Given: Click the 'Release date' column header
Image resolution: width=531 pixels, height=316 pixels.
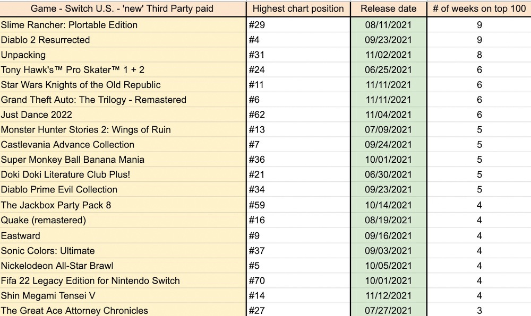Looking at the screenshot, I should tap(389, 9).
